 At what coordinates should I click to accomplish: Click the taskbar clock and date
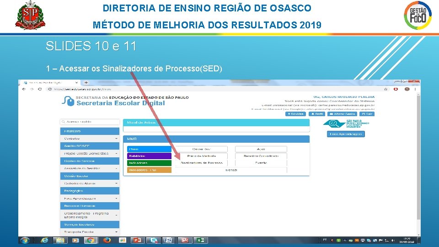pos(407,240)
